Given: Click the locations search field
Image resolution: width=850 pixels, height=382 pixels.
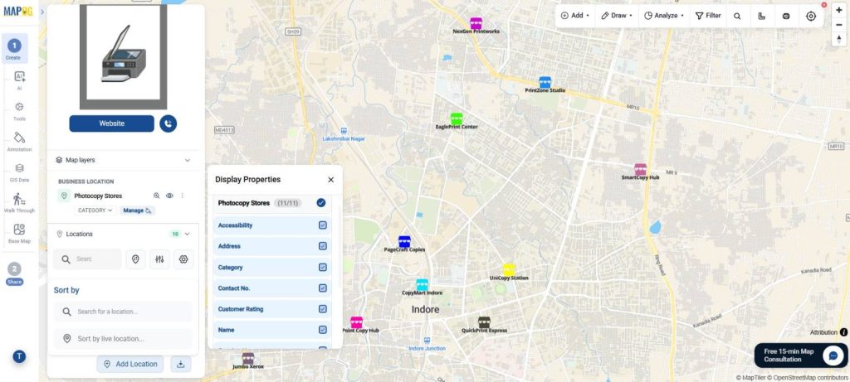Looking at the screenshot, I should [87, 259].
